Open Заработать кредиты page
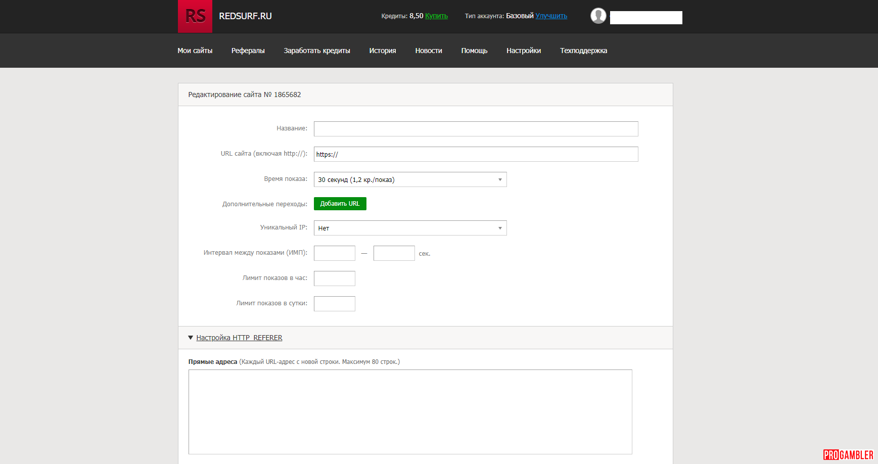 pos(316,51)
